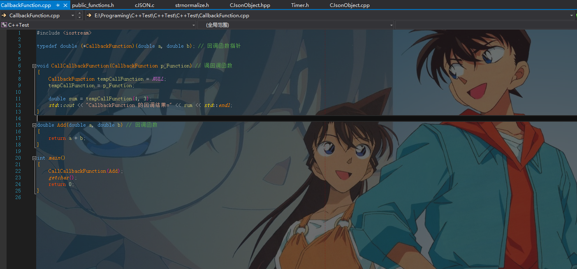Viewport: 577px width, 269px height.
Task: Switch to the public_functions.h tab
Action: coord(93,5)
